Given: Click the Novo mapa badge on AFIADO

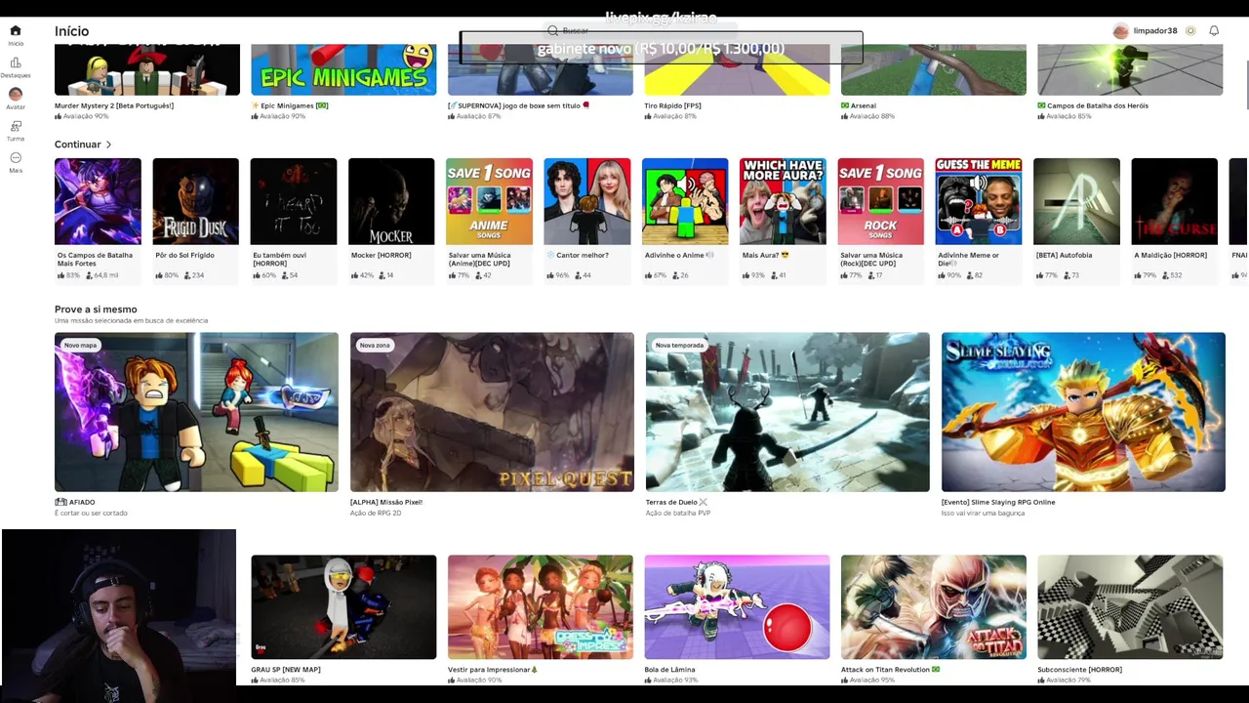Looking at the screenshot, I should click(x=80, y=345).
